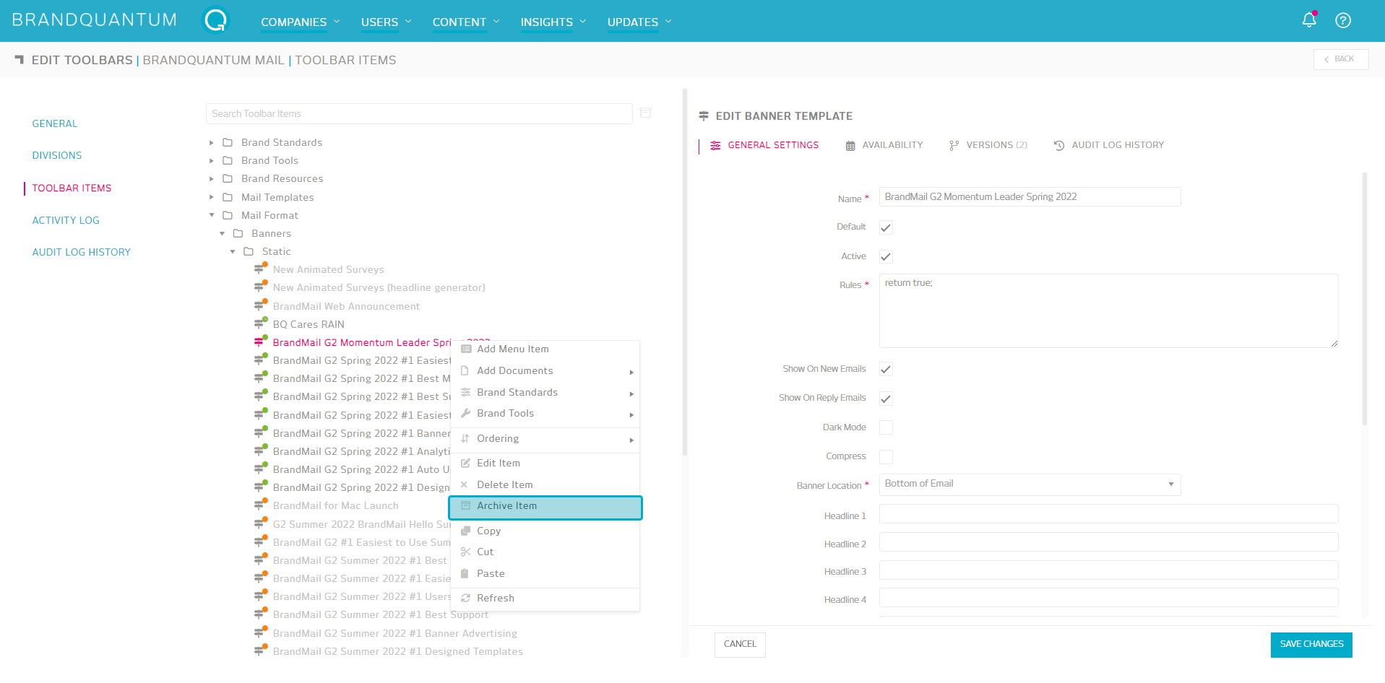Click the Brand Tools wrench icon
This screenshot has width=1385, height=683.
tap(465, 413)
